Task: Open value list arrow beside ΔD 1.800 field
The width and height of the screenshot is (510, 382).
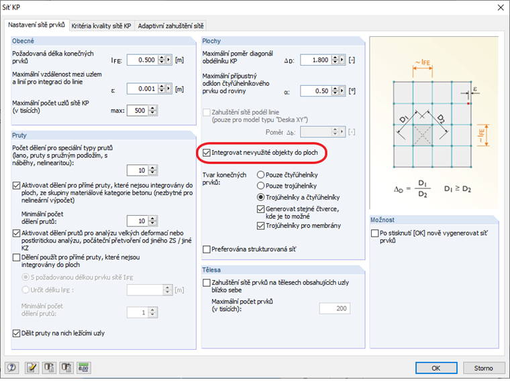Action: coord(342,60)
